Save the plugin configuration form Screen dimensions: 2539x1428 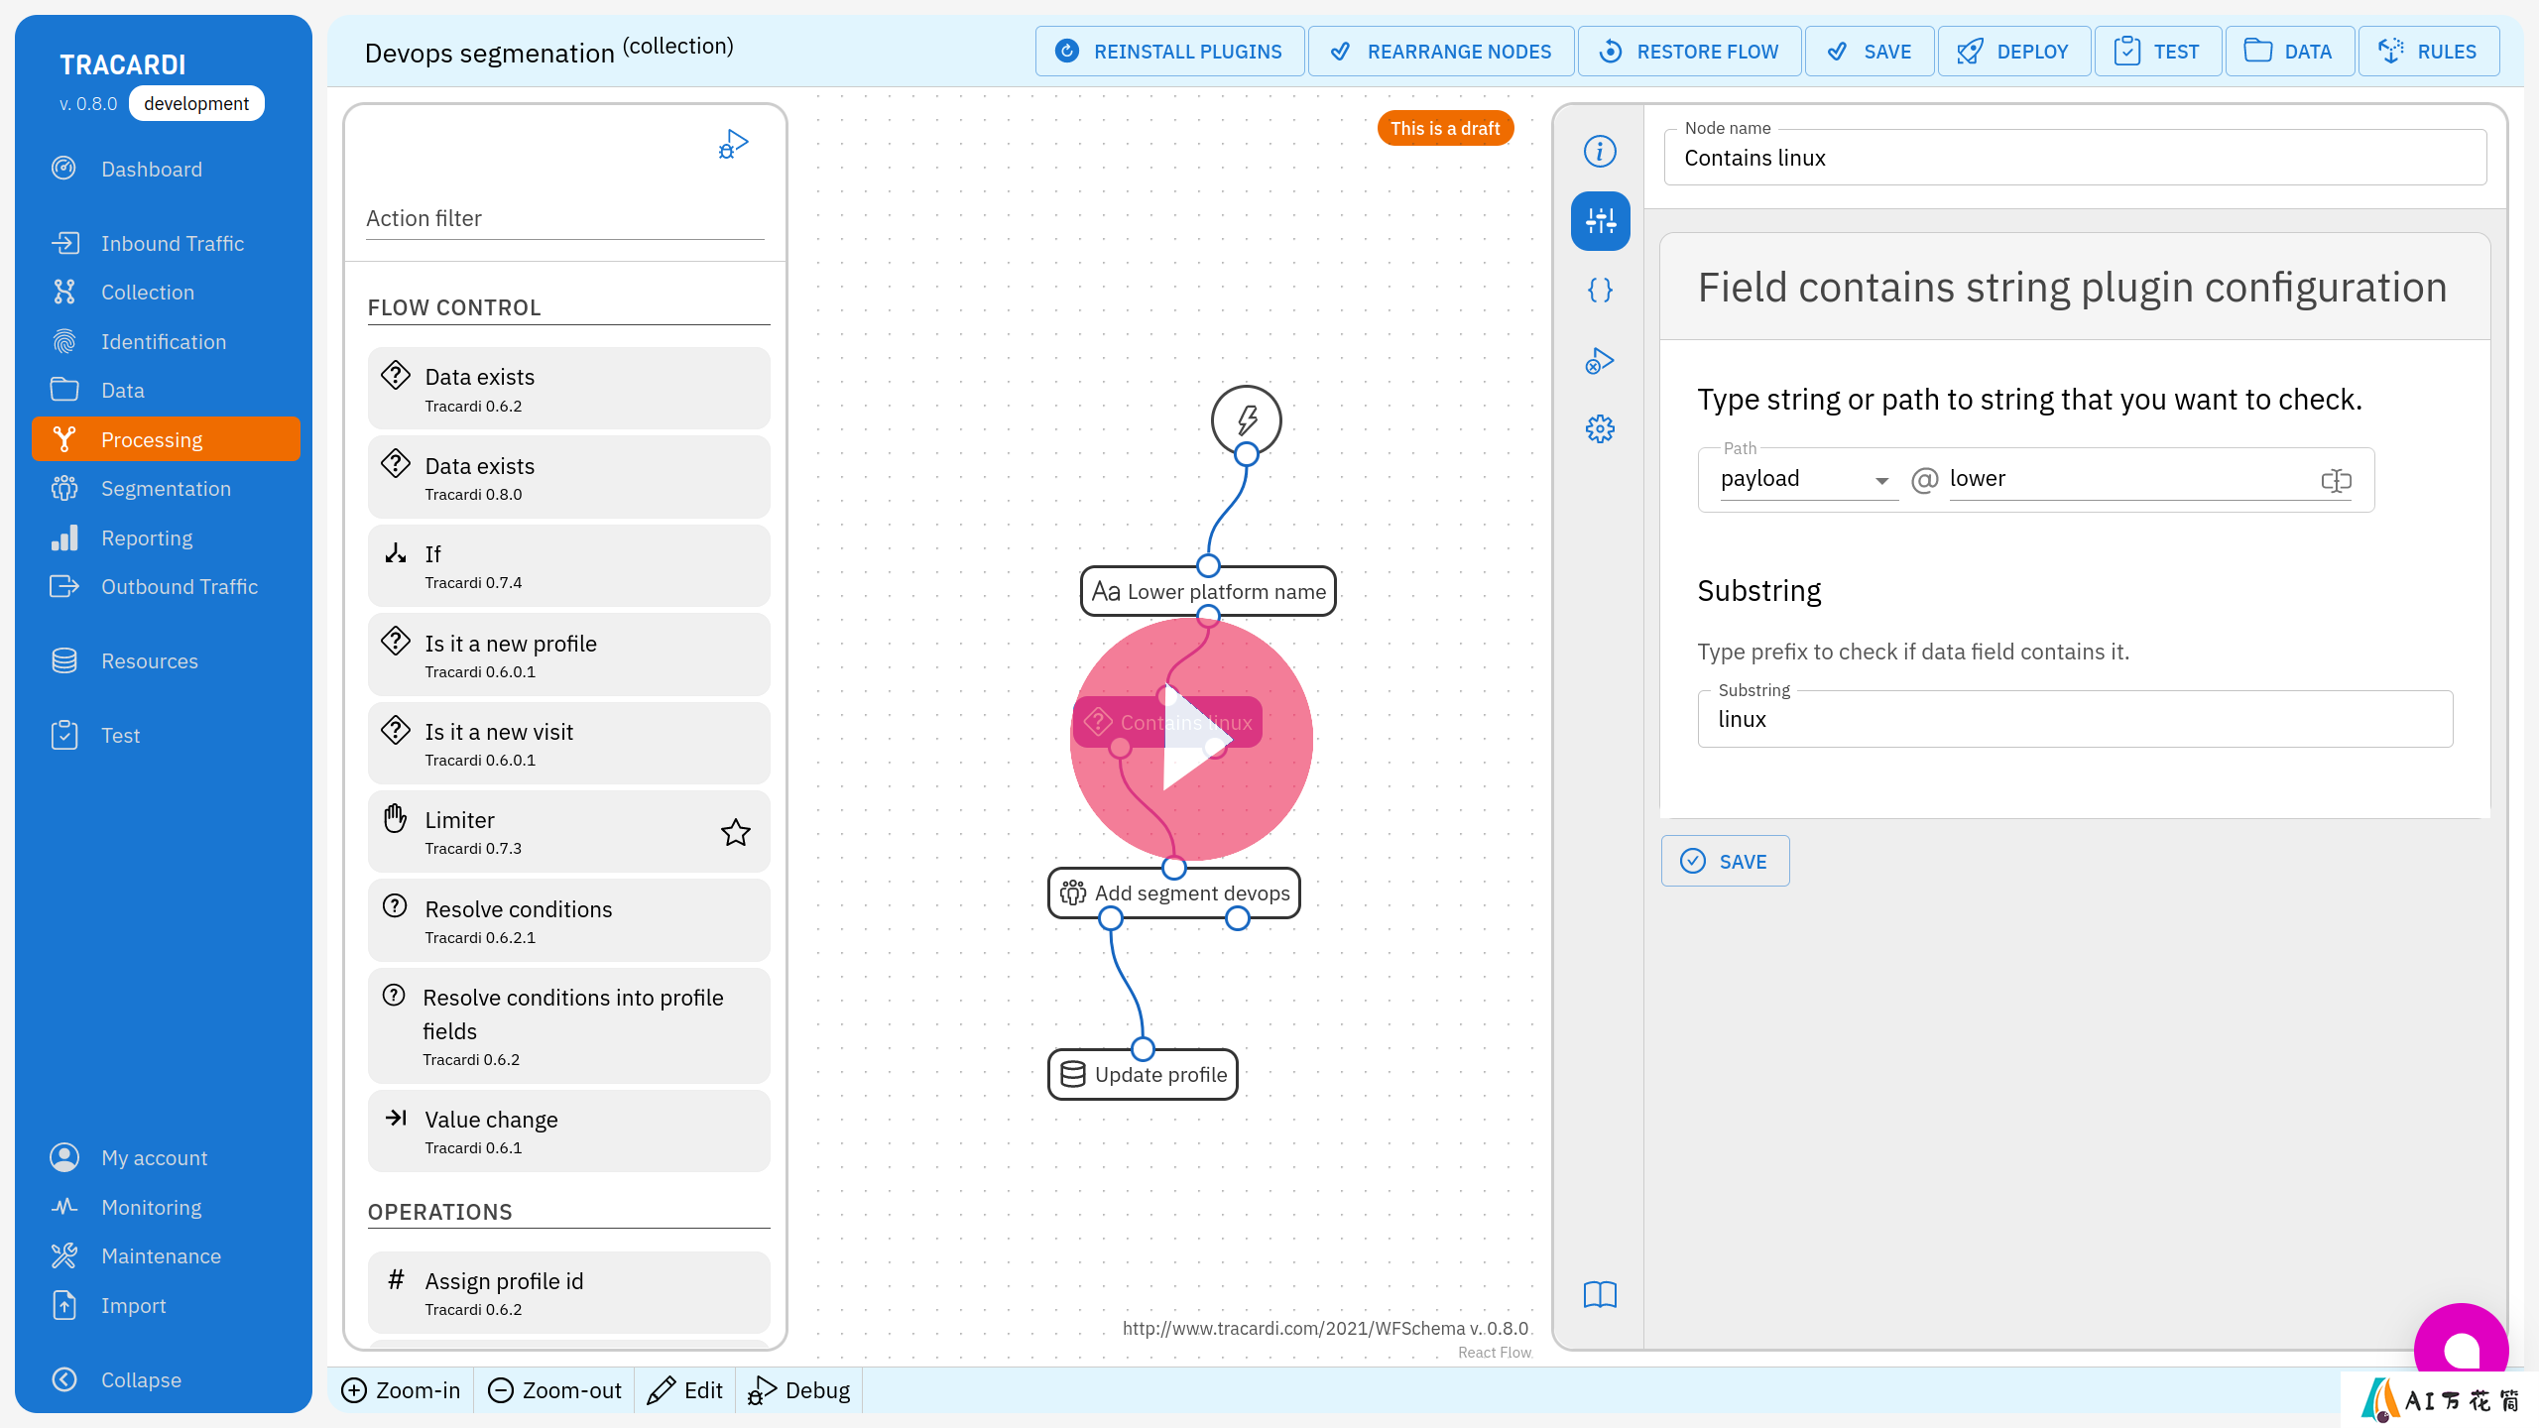pyautogui.click(x=1725, y=861)
